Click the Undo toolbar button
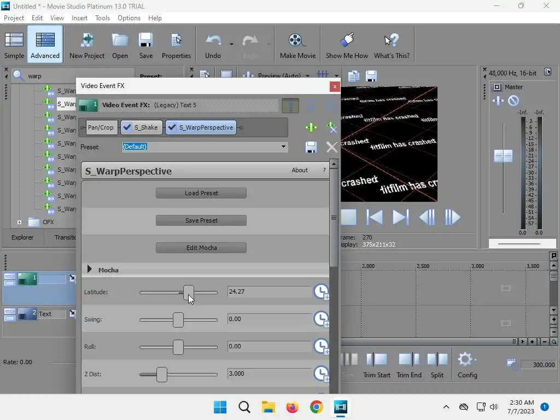 point(213,45)
